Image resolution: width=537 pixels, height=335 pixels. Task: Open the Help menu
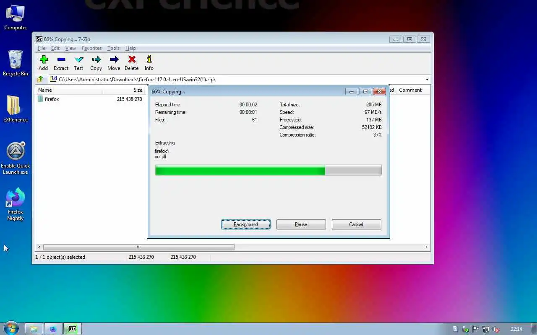point(130,48)
